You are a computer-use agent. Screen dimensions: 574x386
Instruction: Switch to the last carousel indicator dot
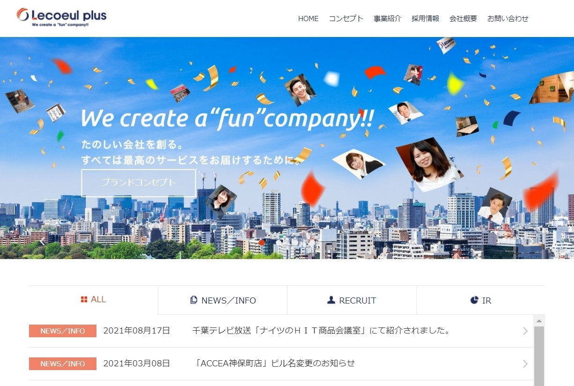(x=312, y=242)
